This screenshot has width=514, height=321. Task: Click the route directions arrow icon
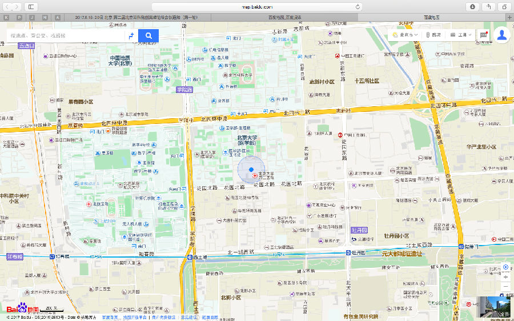click(x=131, y=35)
